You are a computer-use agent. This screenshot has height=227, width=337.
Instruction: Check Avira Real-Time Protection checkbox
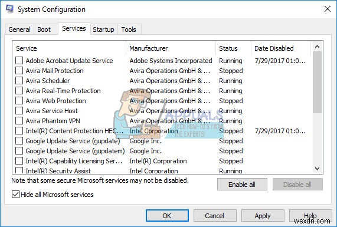pyautogui.click(x=19, y=91)
